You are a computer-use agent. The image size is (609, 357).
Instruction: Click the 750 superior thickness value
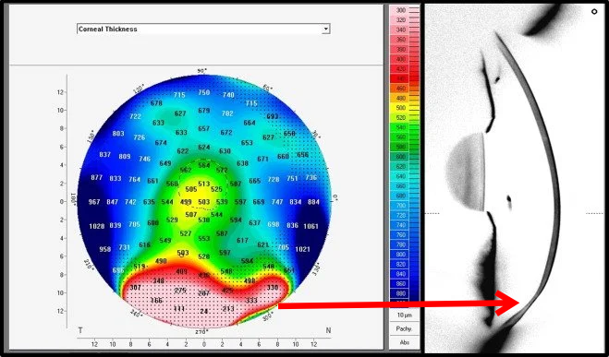pyautogui.click(x=203, y=92)
